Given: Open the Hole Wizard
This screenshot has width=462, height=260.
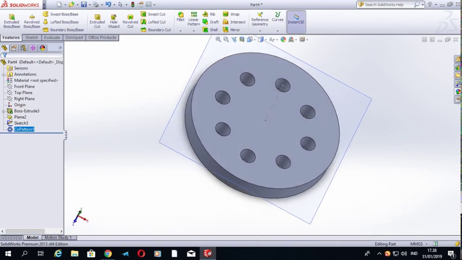Looking at the screenshot, I should click(114, 21).
